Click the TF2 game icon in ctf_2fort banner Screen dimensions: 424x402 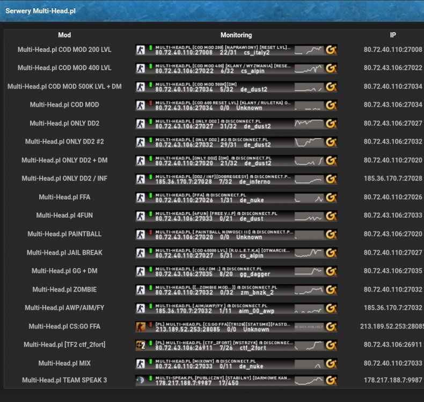coord(141,345)
